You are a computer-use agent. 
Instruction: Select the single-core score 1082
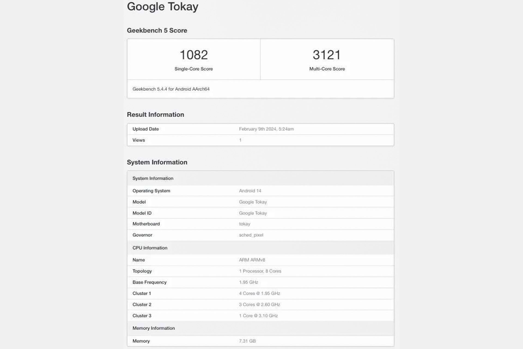[x=194, y=55]
